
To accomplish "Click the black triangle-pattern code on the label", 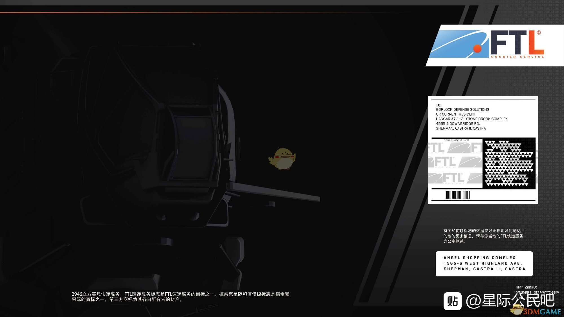I will [509, 163].
